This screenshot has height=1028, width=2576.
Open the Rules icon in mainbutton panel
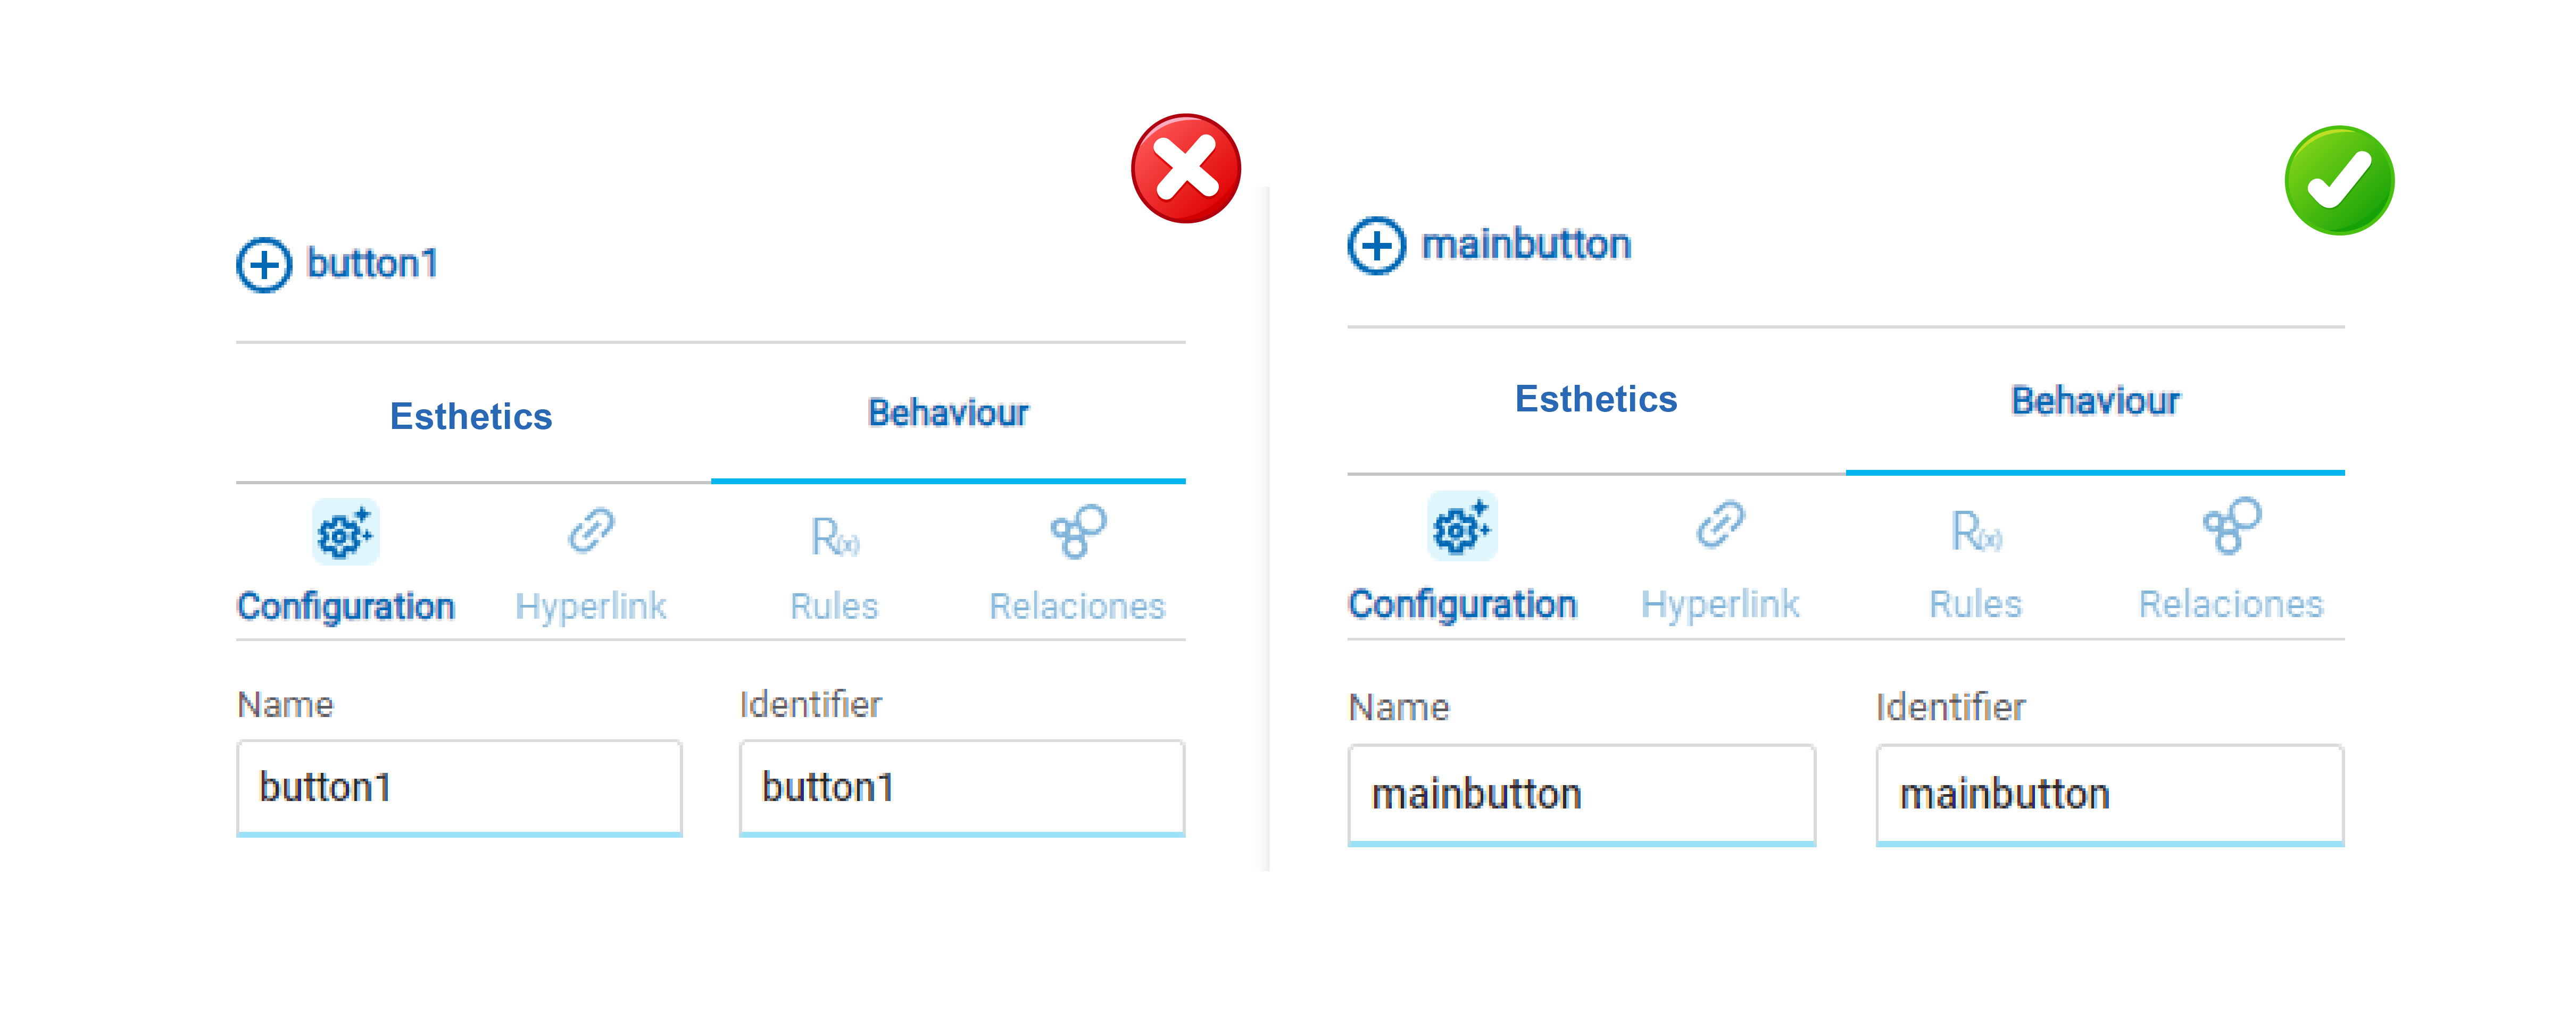pos(1976,530)
